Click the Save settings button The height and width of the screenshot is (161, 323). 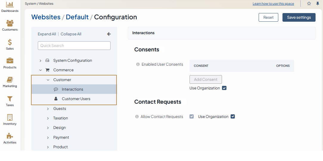click(x=299, y=18)
